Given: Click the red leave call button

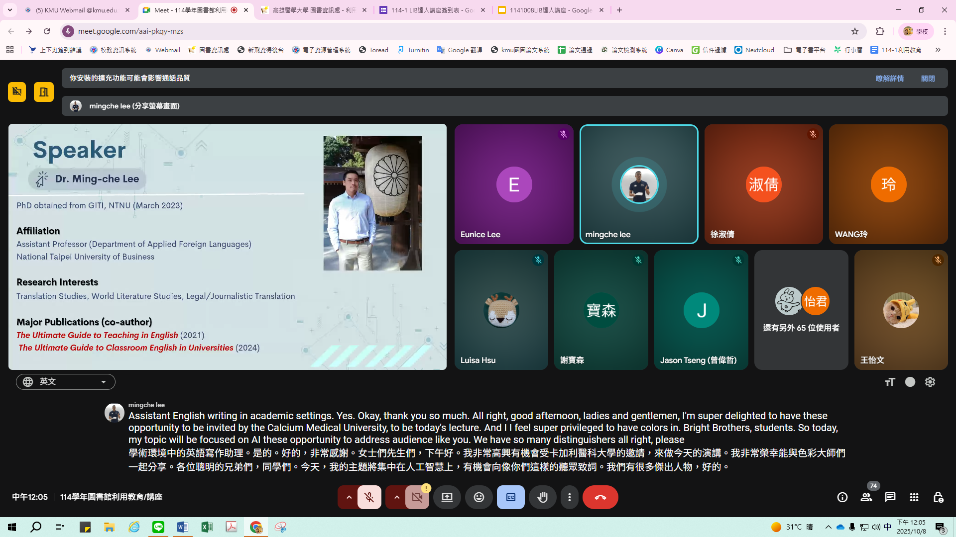Looking at the screenshot, I should coord(600,497).
